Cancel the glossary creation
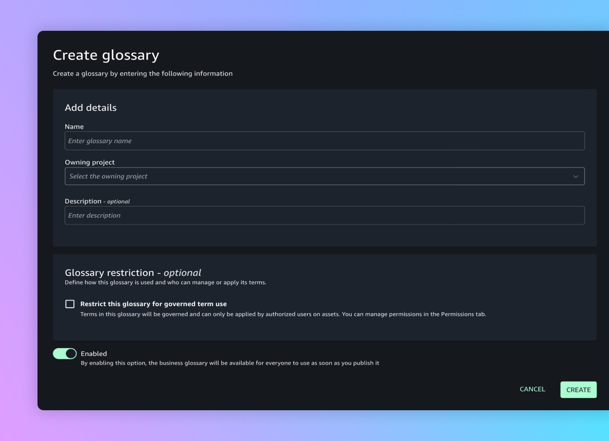The image size is (609, 441). point(532,389)
